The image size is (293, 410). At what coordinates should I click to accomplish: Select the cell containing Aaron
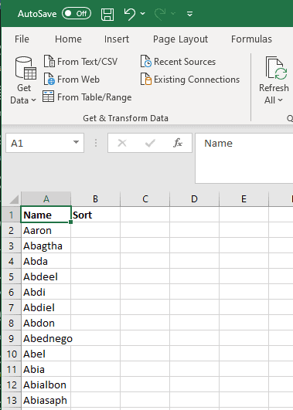46,230
